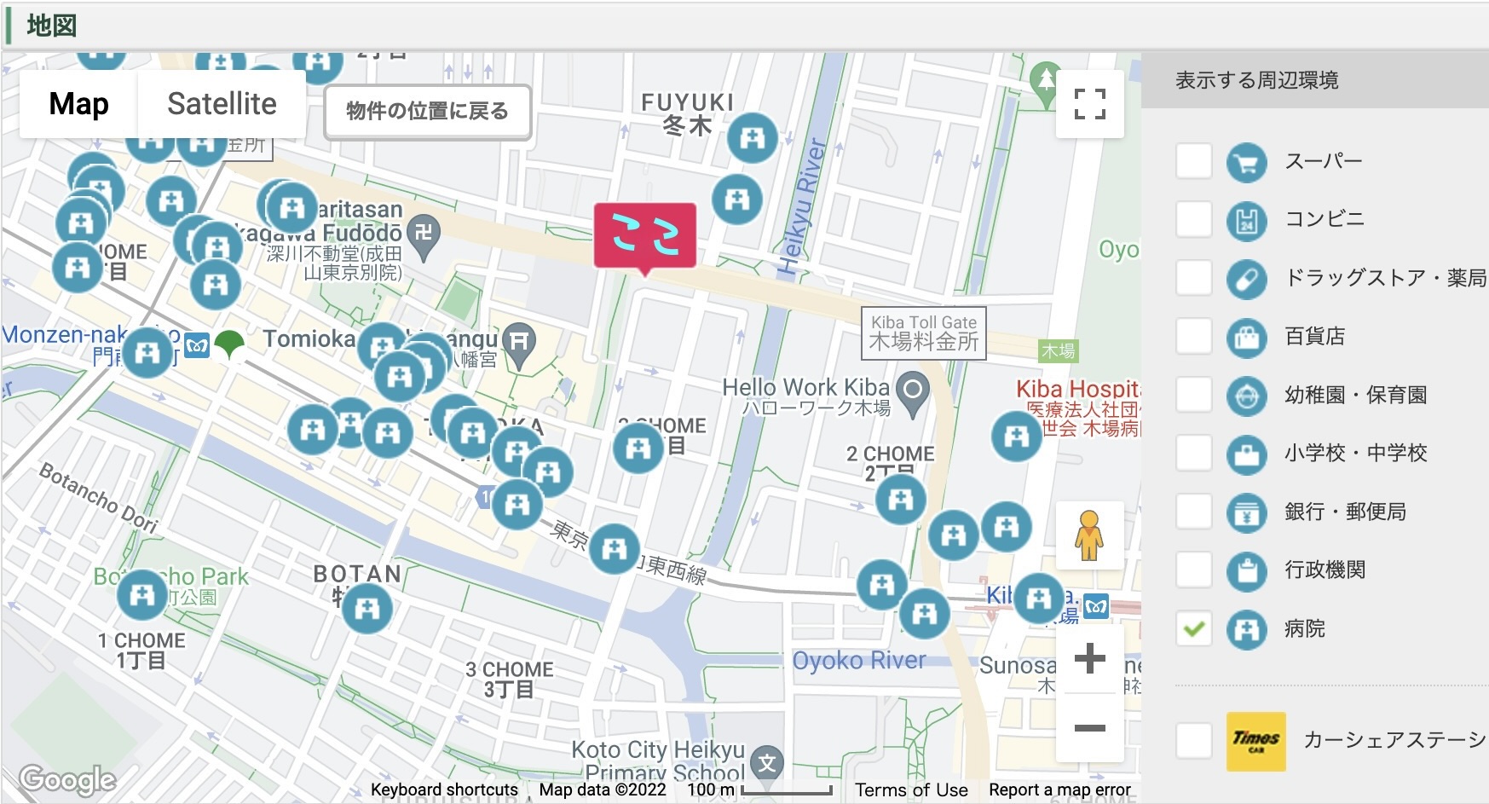Viewport: 1489px width, 804px height.
Task: Click Report a map error link
Action: tap(1059, 790)
